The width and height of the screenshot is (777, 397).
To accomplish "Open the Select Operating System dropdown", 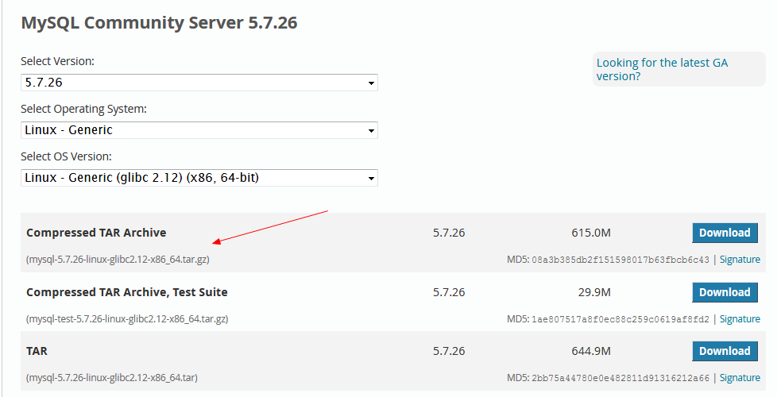I will [199, 130].
